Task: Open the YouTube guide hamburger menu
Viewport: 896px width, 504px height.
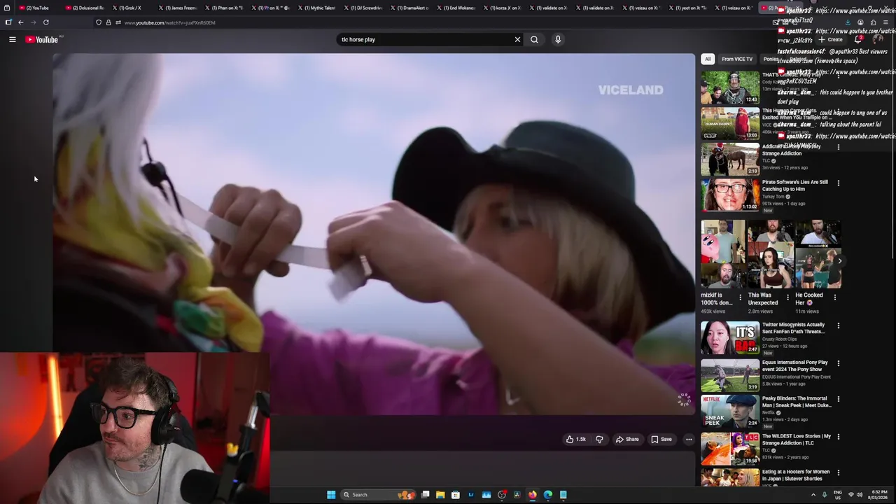Action: click(x=13, y=40)
